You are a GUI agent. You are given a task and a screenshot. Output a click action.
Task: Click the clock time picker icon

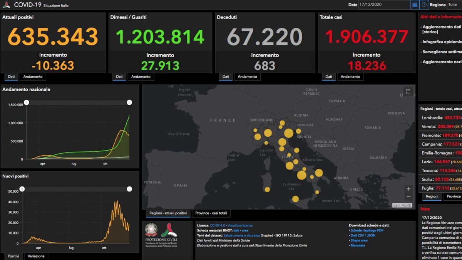coord(424,5)
